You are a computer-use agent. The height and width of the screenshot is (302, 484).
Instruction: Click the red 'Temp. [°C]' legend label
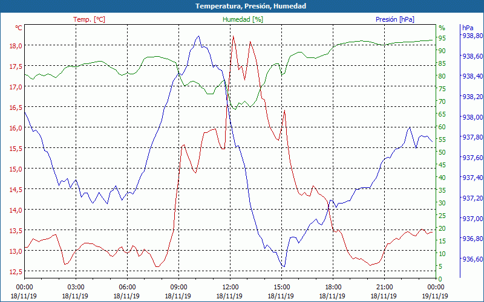pyautogui.click(x=89, y=19)
